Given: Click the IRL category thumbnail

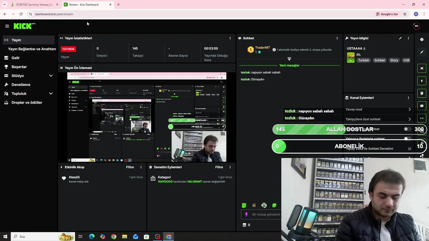Looking at the screenshot, I should click(x=351, y=58).
